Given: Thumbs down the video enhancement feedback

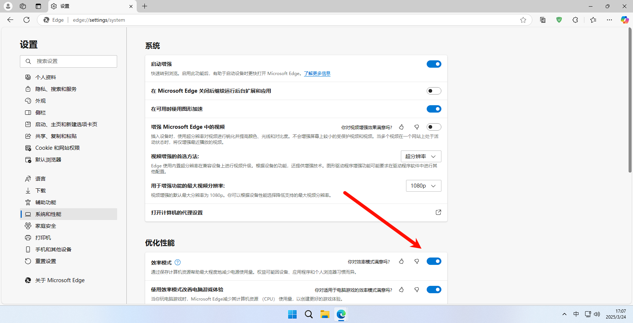Looking at the screenshot, I should 417,127.
